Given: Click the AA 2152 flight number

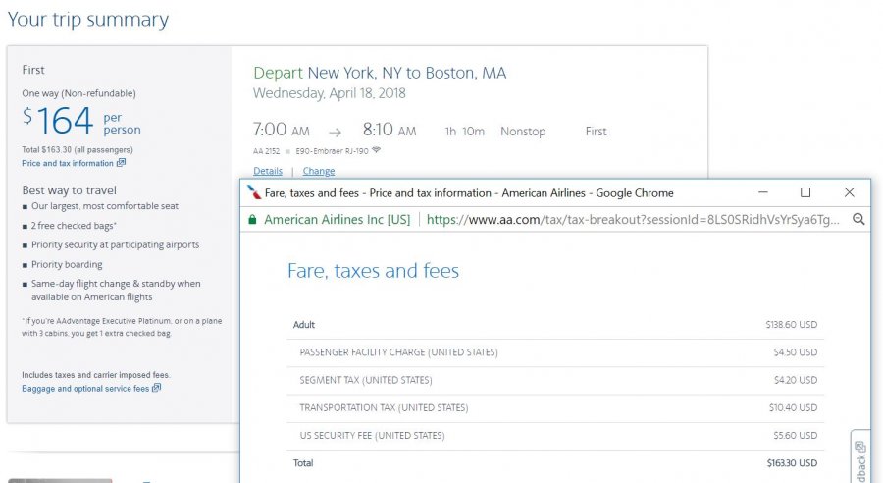Looking at the screenshot, I should click(266, 151).
